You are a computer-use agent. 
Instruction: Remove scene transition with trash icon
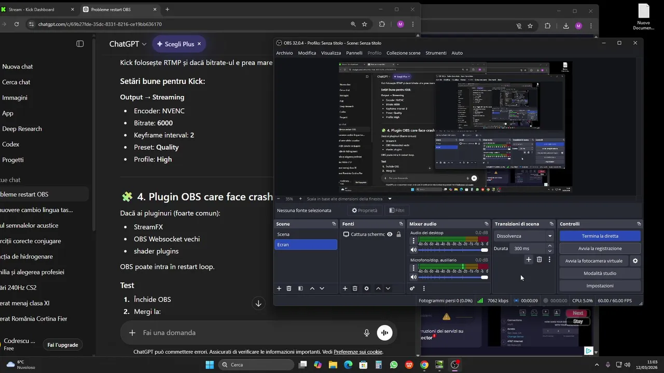coord(539,260)
